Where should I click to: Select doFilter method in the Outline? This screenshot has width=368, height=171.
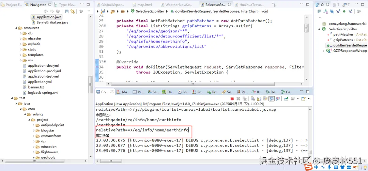[347, 45]
